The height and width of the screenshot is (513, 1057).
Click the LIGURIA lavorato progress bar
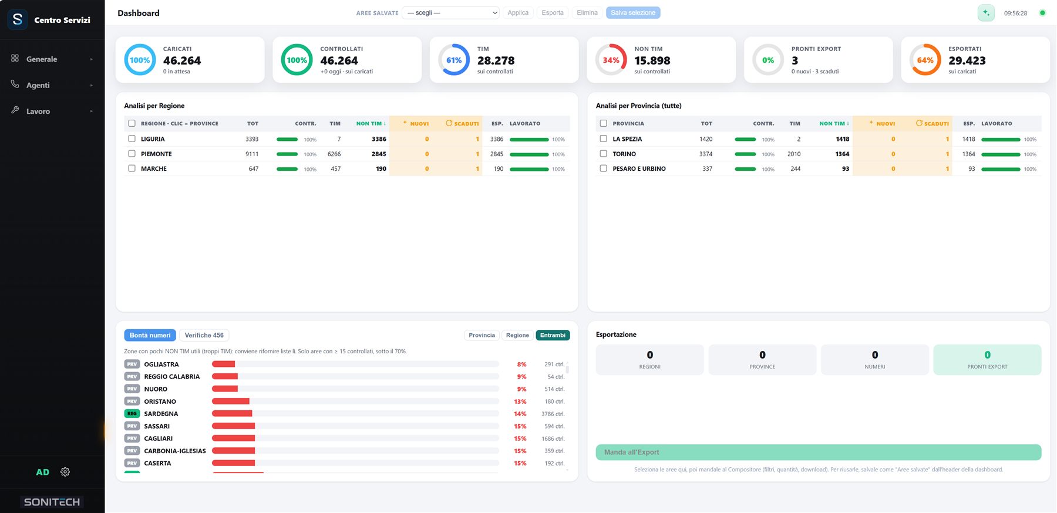pos(529,140)
